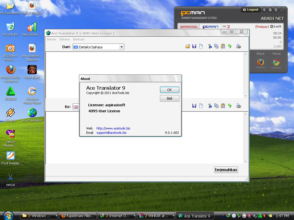This screenshot has width=294, height=220.
Task: Click the Windows Start orb
Action: 8,216
